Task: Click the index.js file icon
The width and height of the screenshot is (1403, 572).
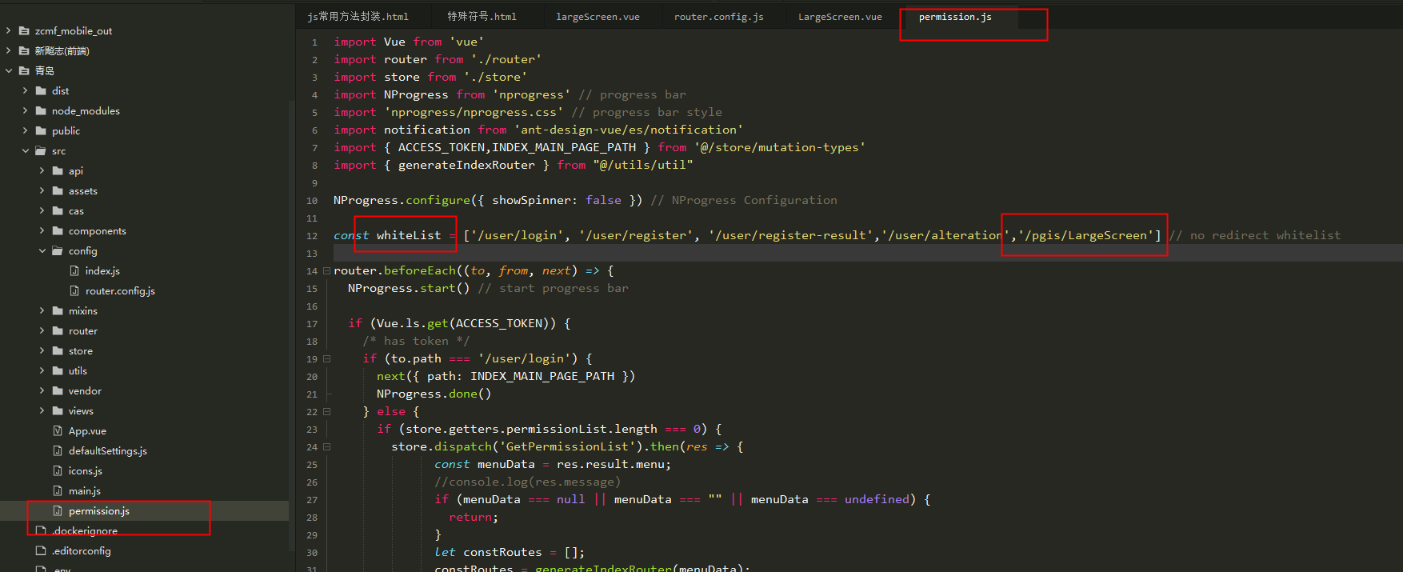Action: [x=74, y=270]
